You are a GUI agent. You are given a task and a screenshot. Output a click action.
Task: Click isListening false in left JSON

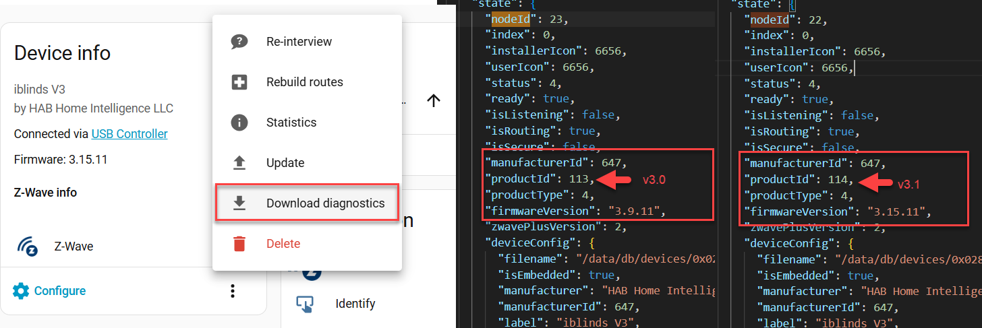(x=551, y=115)
